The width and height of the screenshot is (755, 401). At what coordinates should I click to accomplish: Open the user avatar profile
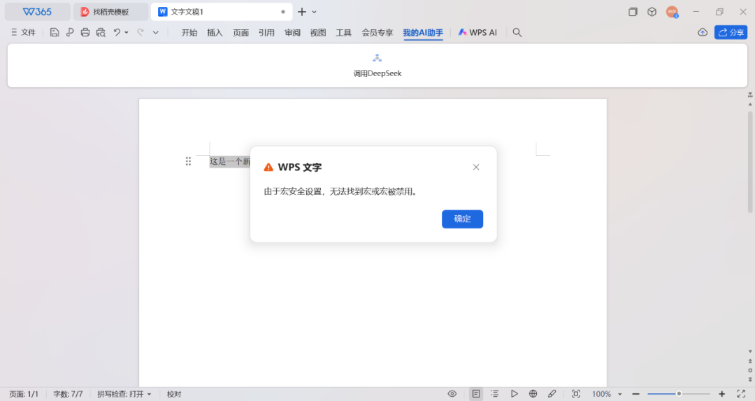click(x=673, y=12)
